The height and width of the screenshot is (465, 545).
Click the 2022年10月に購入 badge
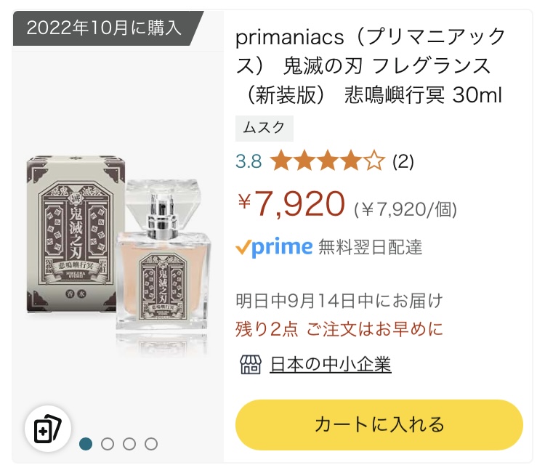coord(103,28)
